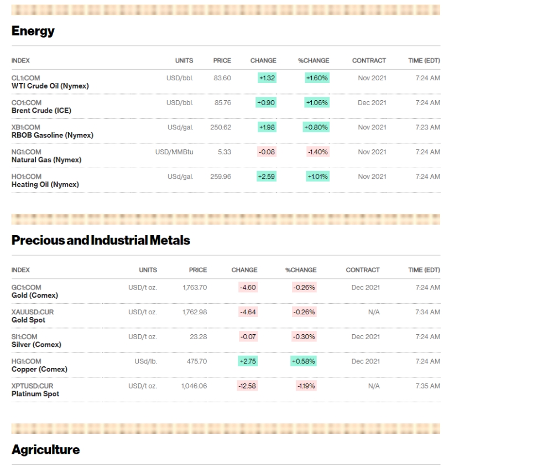Open the GC1:COM ticker link
Screen dimensions: 553x467
(27, 288)
